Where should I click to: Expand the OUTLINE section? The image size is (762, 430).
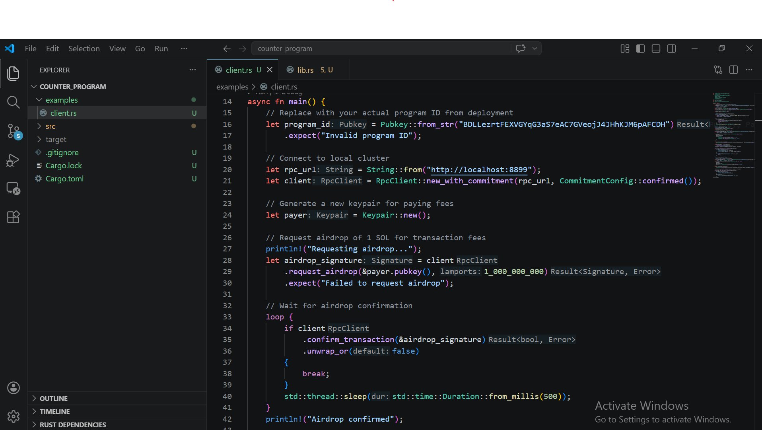54,398
